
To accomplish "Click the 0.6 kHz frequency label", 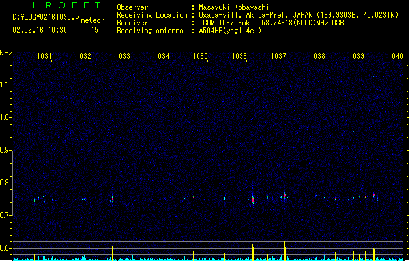I will [x=5, y=248].
